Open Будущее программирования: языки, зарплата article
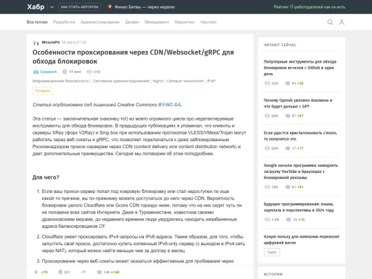 click(299, 207)
